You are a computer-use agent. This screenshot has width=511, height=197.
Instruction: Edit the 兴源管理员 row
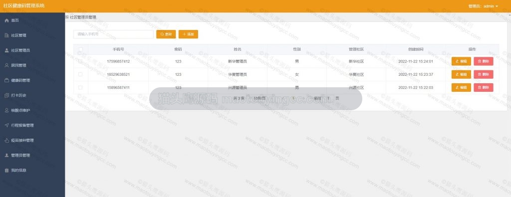tap(461, 88)
